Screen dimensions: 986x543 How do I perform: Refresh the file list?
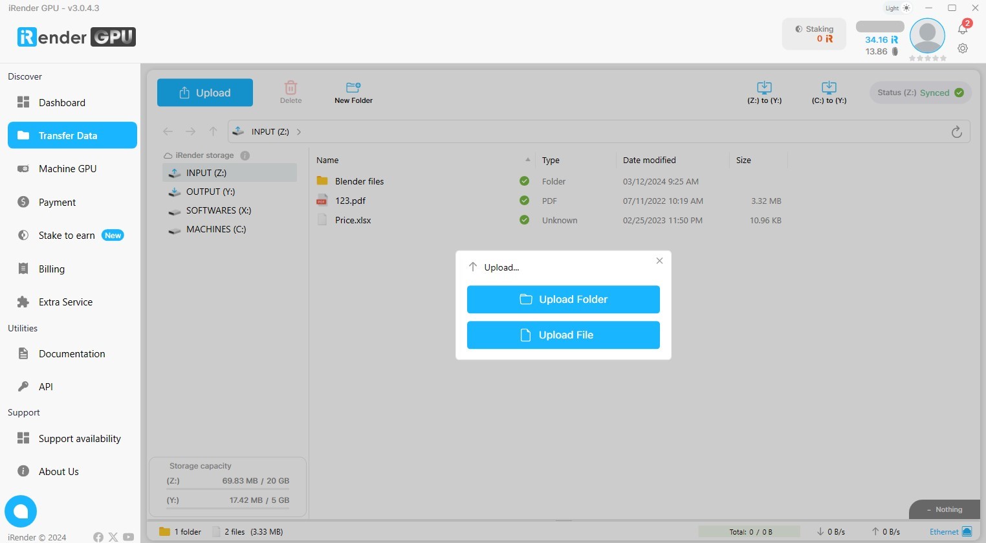[957, 132]
